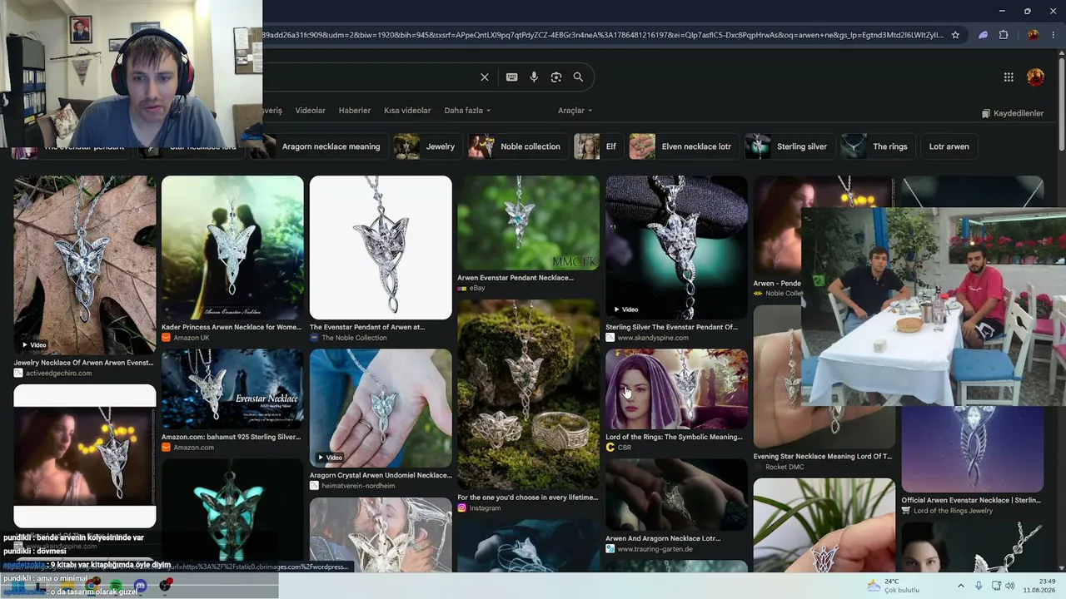Bookmark this page with the star icon

pos(955,35)
